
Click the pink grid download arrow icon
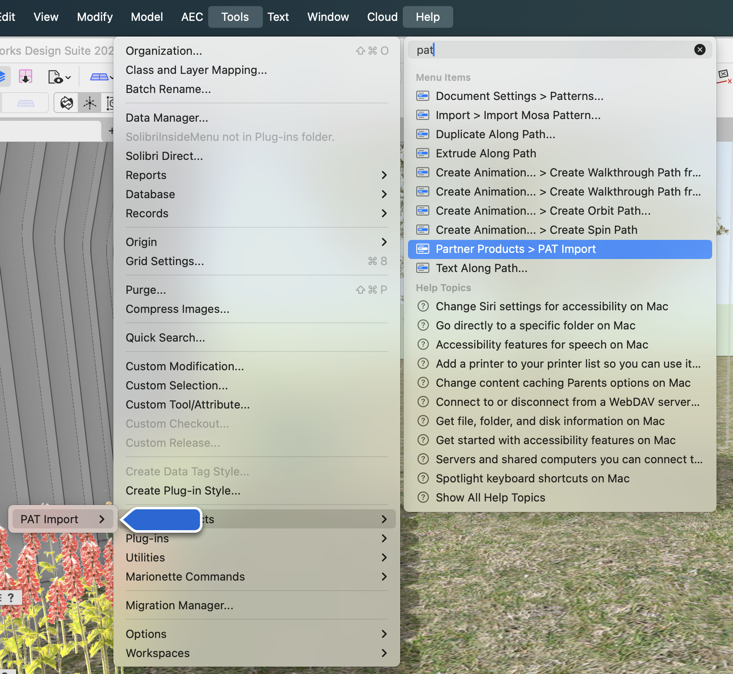click(26, 77)
